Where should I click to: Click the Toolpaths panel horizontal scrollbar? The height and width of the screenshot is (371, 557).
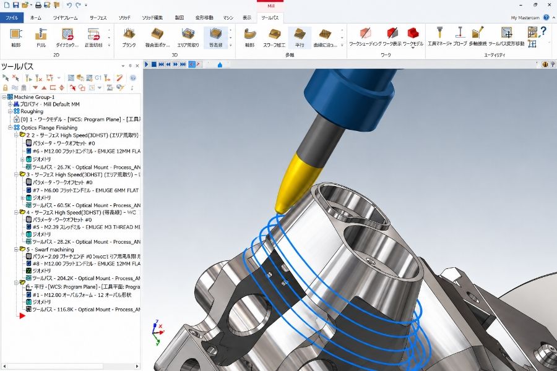(71, 366)
